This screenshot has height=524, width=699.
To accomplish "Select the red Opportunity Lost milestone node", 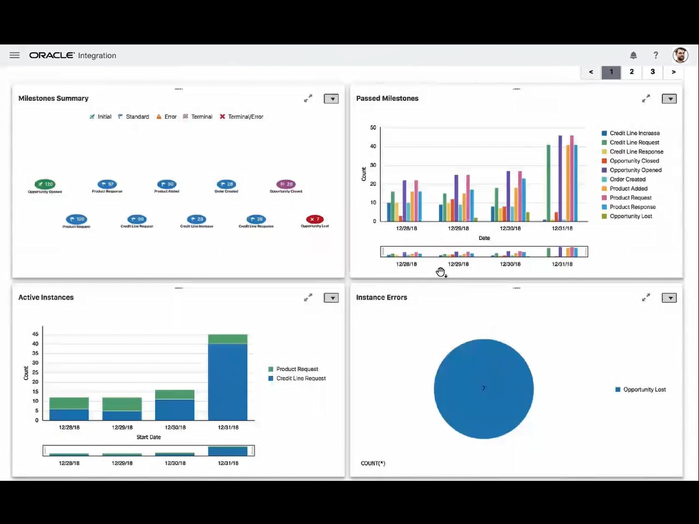I will tap(315, 219).
